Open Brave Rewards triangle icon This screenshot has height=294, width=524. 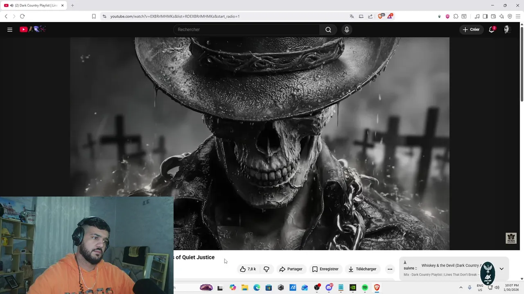tap(390, 16)
